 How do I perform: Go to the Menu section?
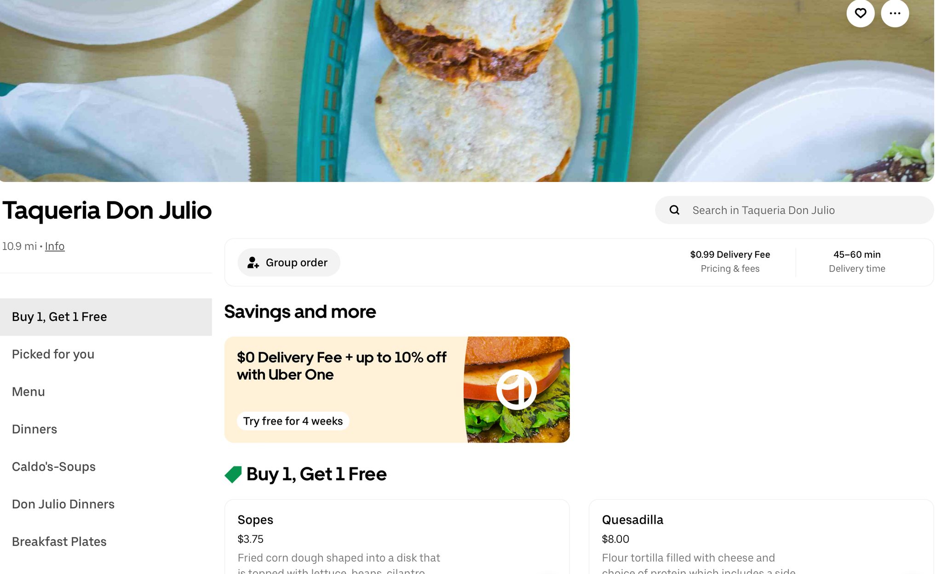(106, 392)
